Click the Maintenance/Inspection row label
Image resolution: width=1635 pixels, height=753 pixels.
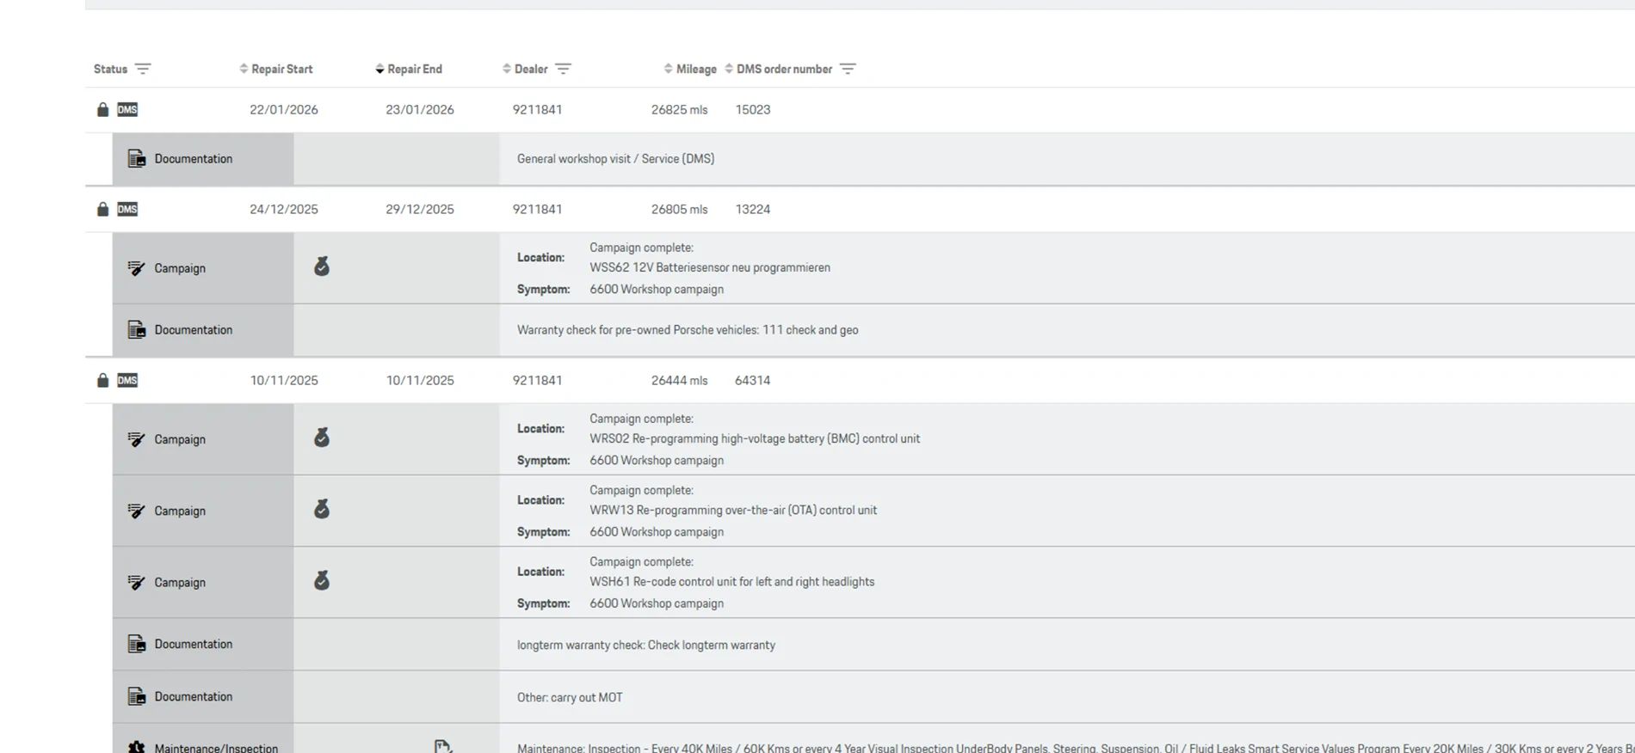click(x=216, y=748)
